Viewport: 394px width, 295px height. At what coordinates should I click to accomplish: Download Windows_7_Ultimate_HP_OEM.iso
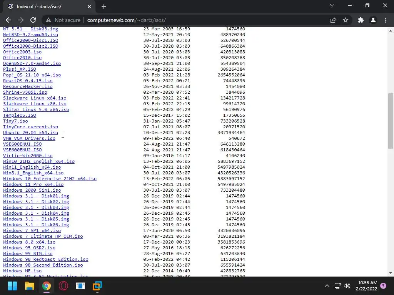coord(43,237)
